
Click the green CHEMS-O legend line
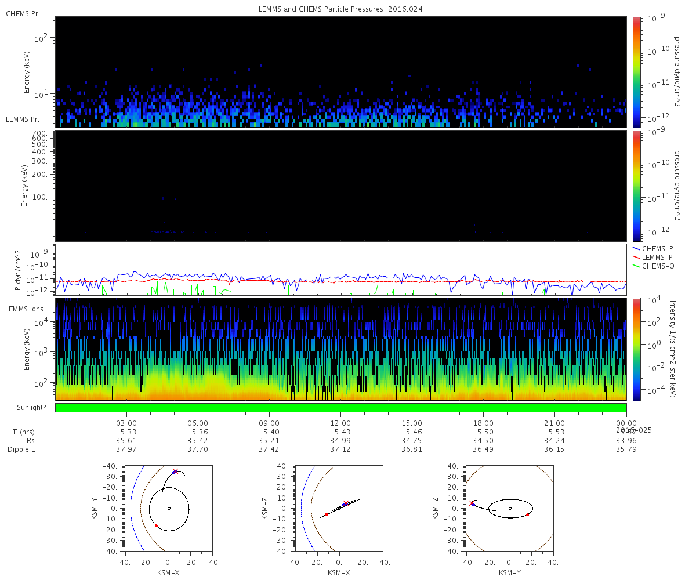(x=636, y=266)
